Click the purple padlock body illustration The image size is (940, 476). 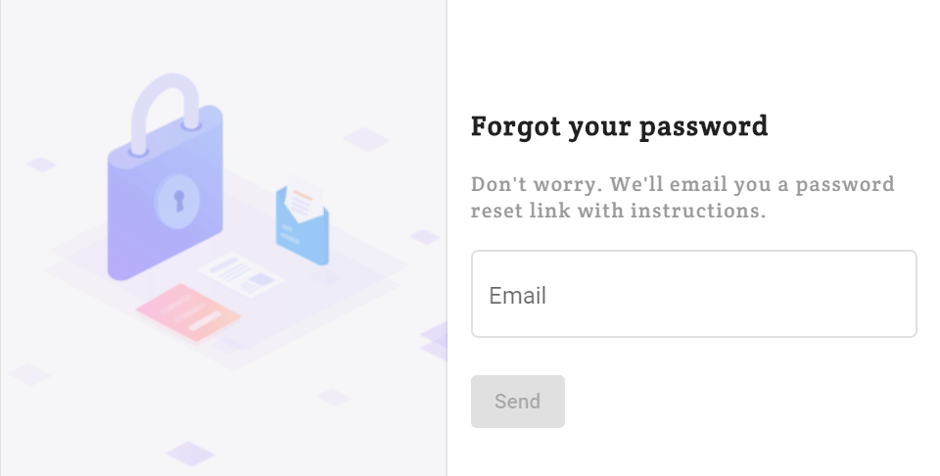[164, 193]
